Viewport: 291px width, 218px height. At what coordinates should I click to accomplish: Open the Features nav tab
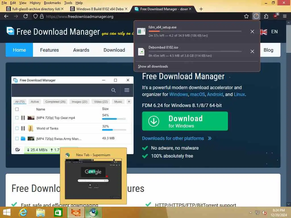click(x=49, y=50)
